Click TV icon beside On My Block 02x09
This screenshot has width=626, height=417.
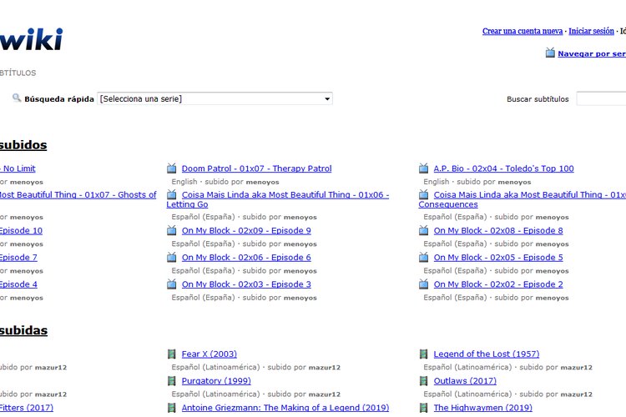pos(172,230)
